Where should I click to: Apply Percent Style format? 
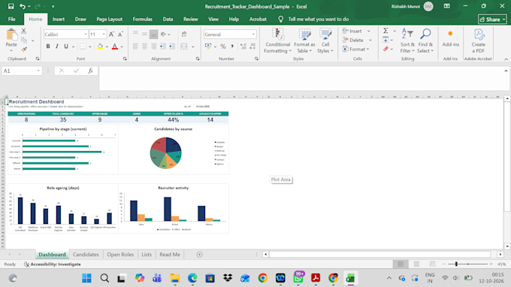pyautogui.click(x=223, y=47)
